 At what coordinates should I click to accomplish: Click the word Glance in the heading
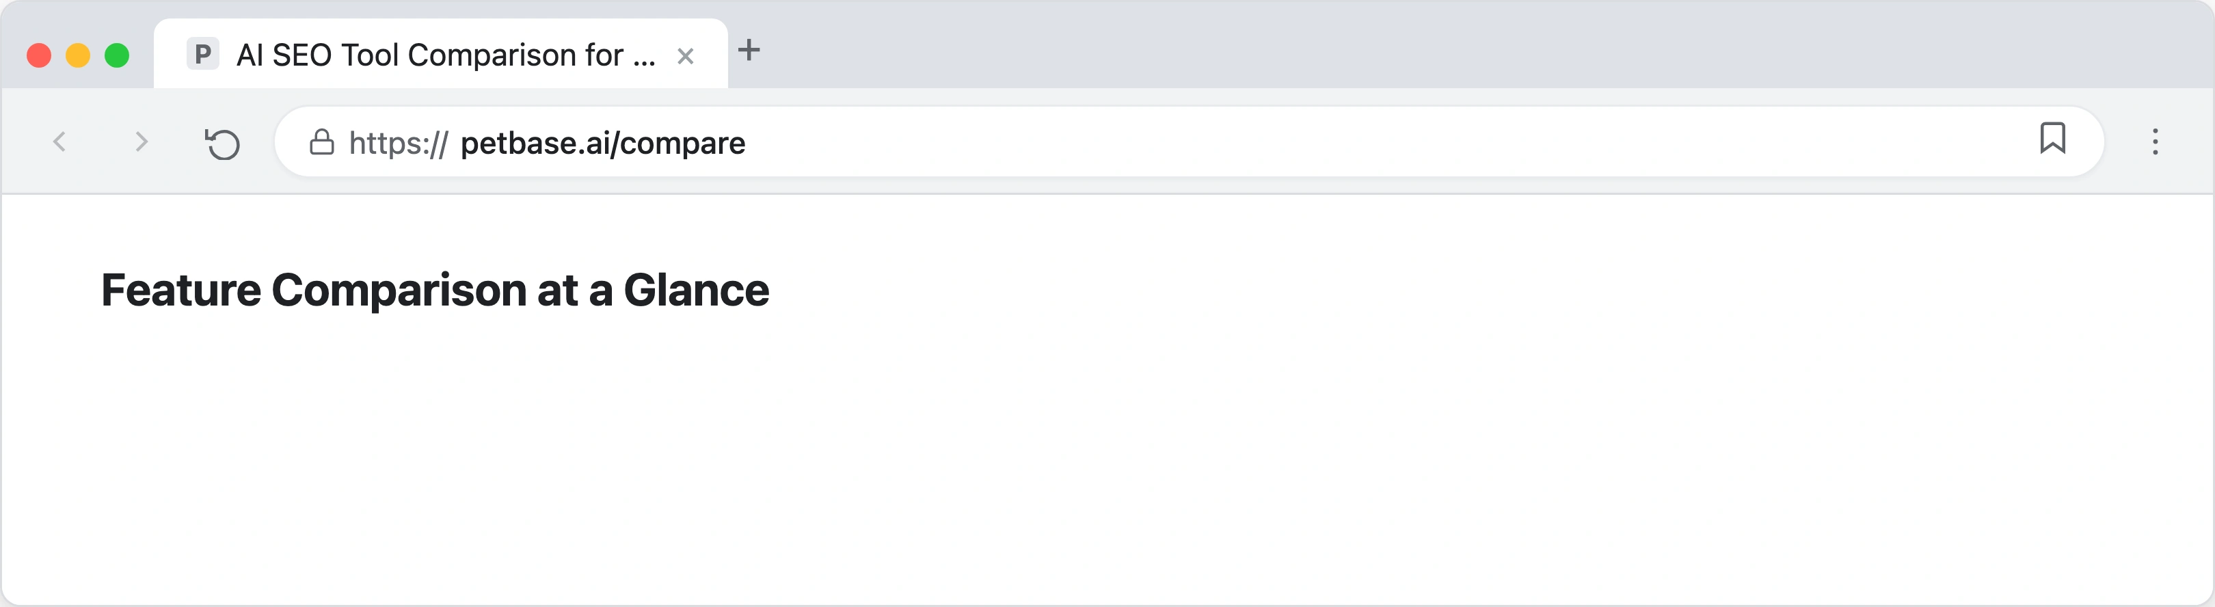pos(696,290)
